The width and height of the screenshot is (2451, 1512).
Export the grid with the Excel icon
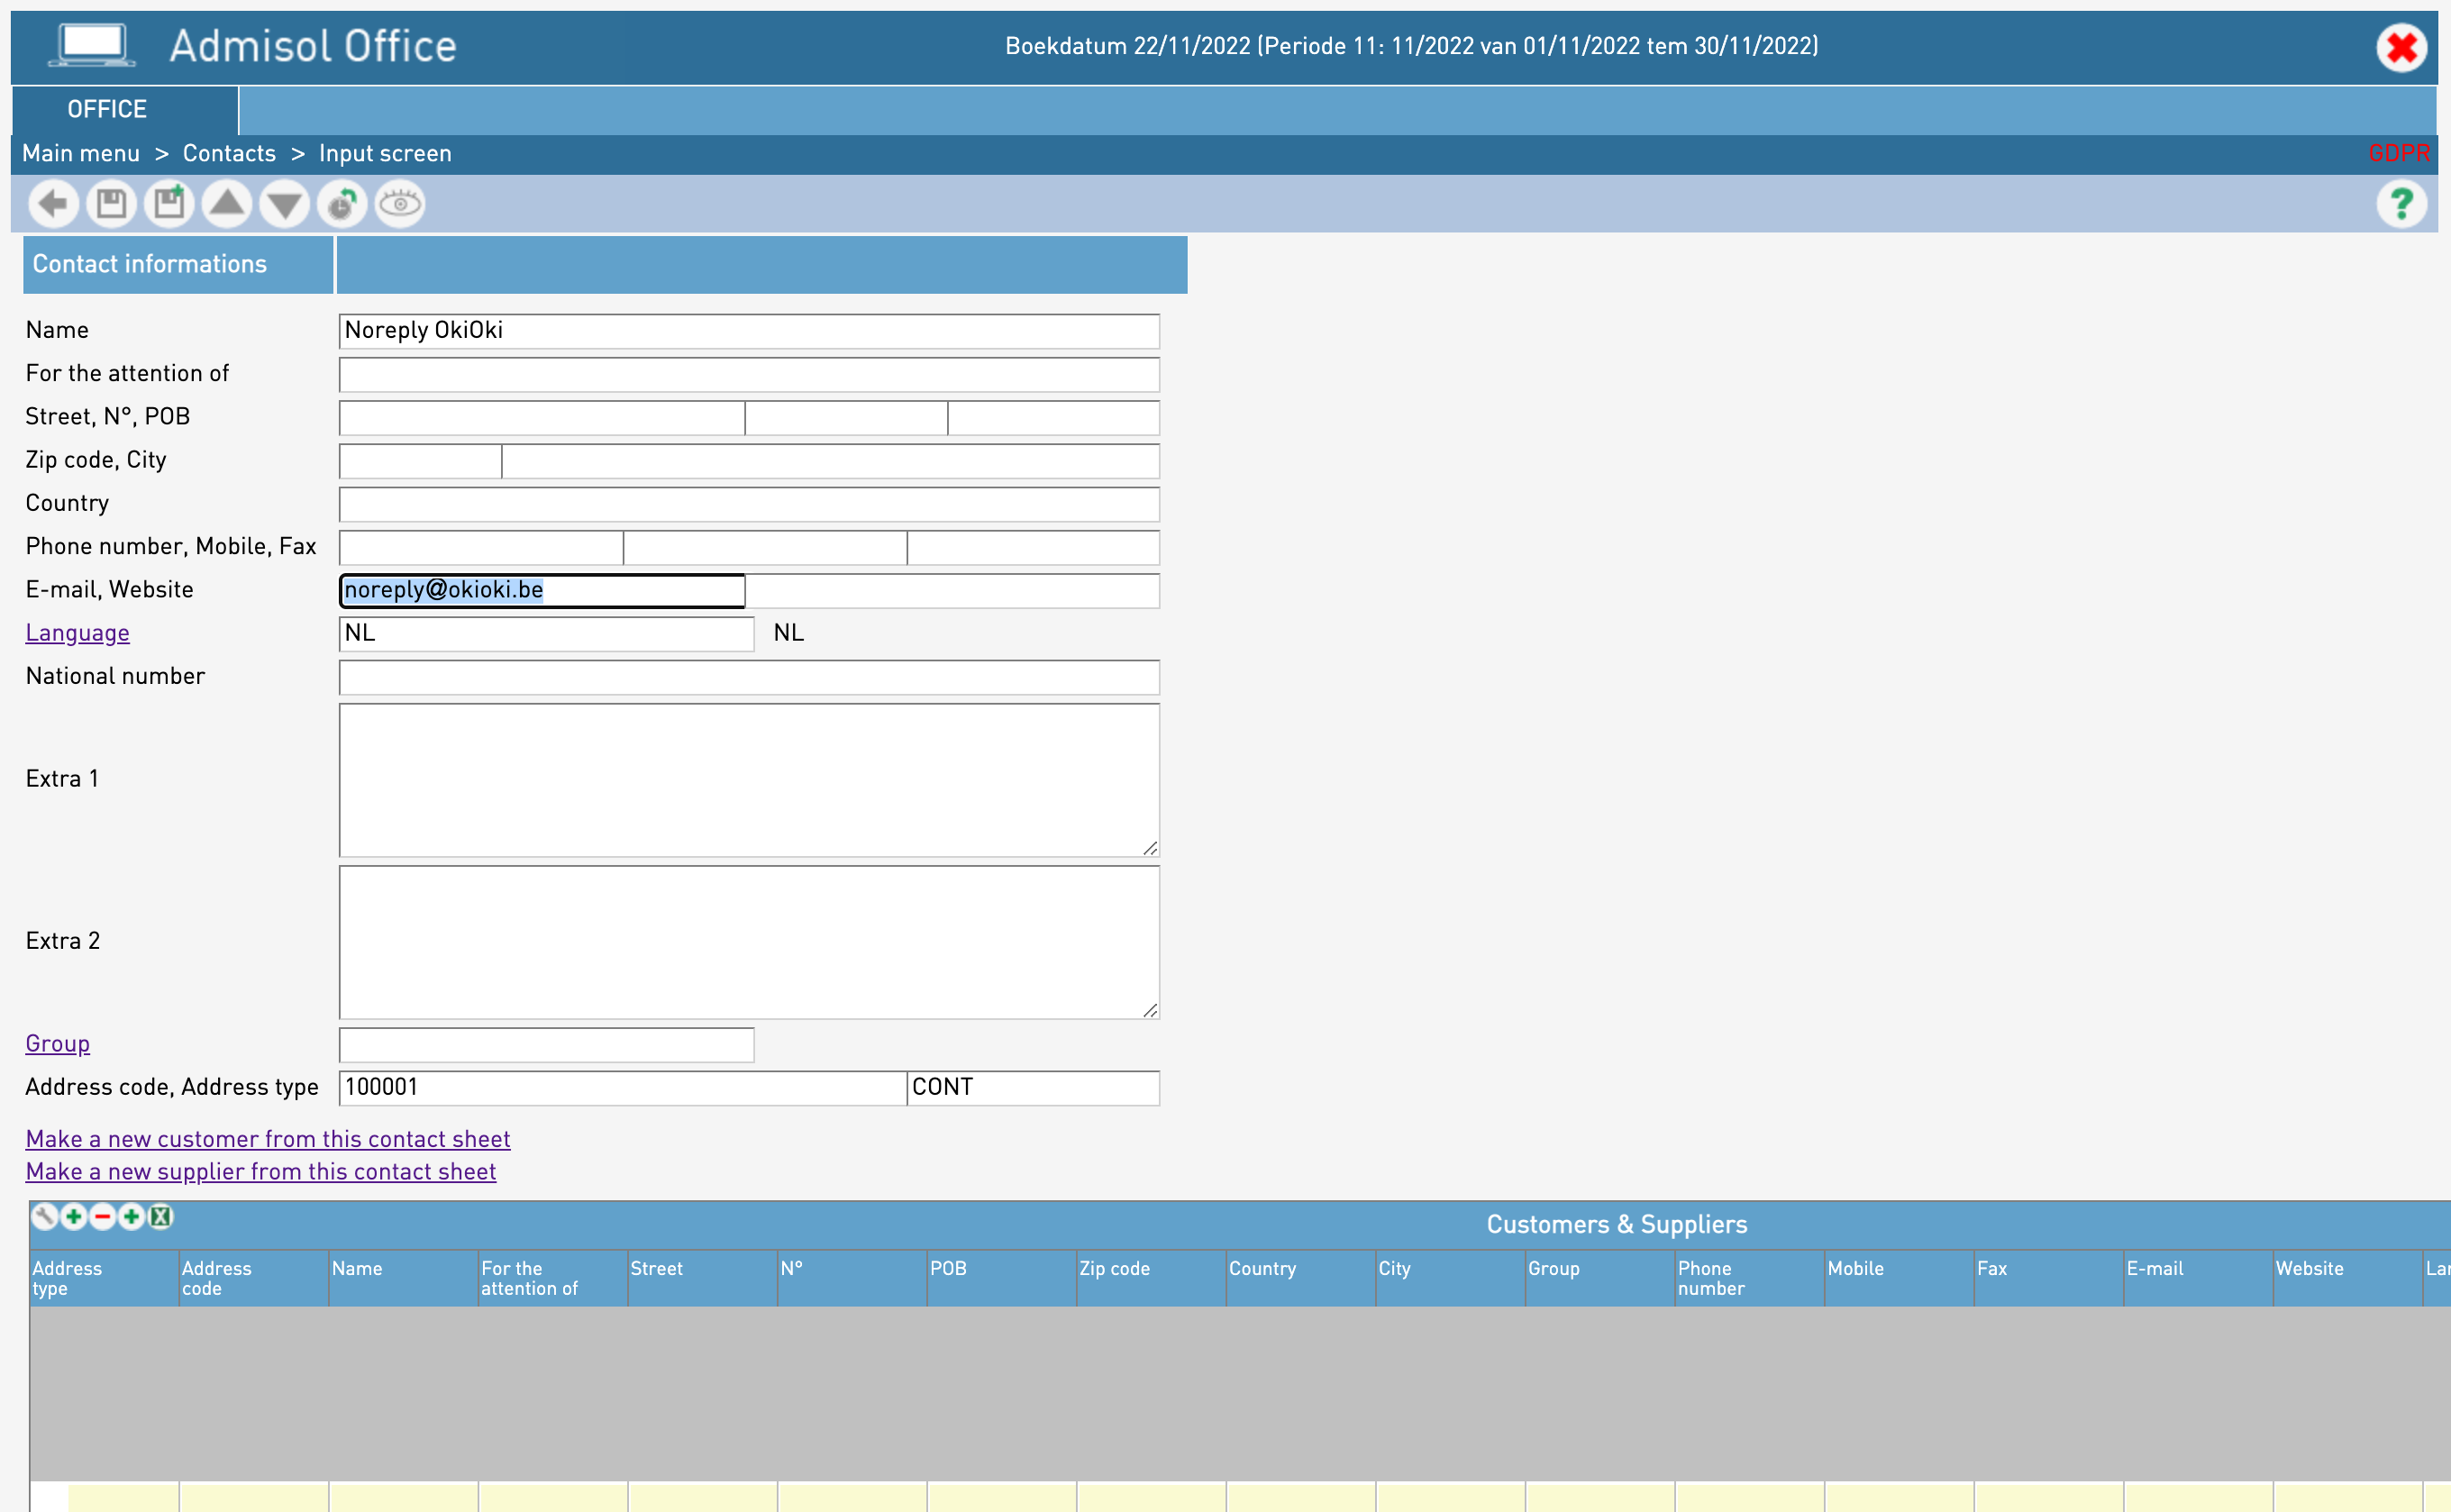161,1217
